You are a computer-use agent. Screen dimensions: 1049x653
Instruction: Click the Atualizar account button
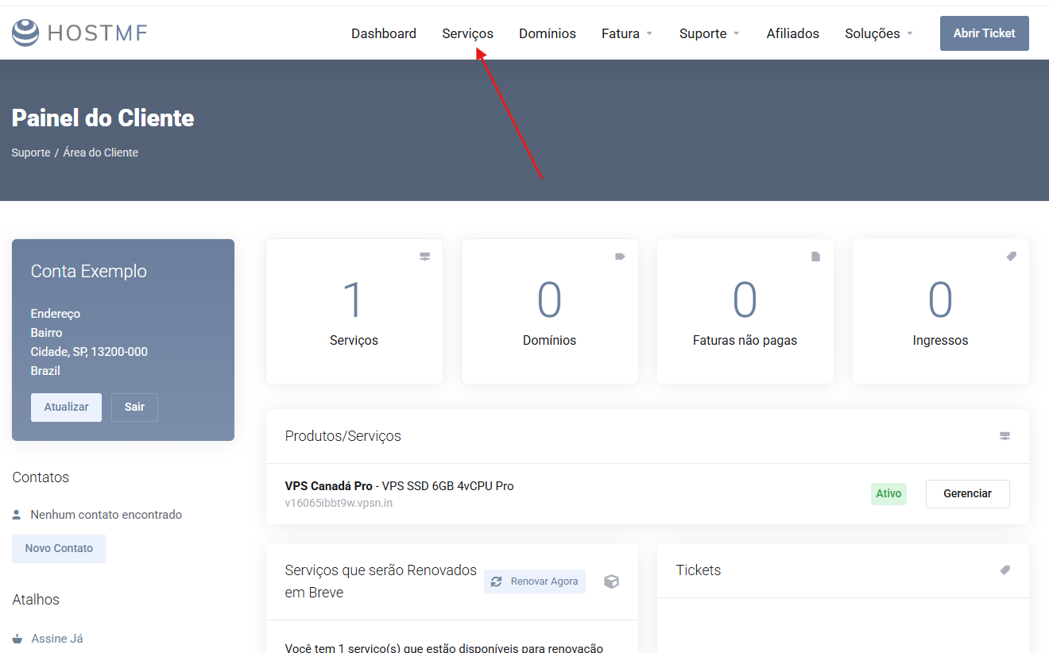[66, 407]
